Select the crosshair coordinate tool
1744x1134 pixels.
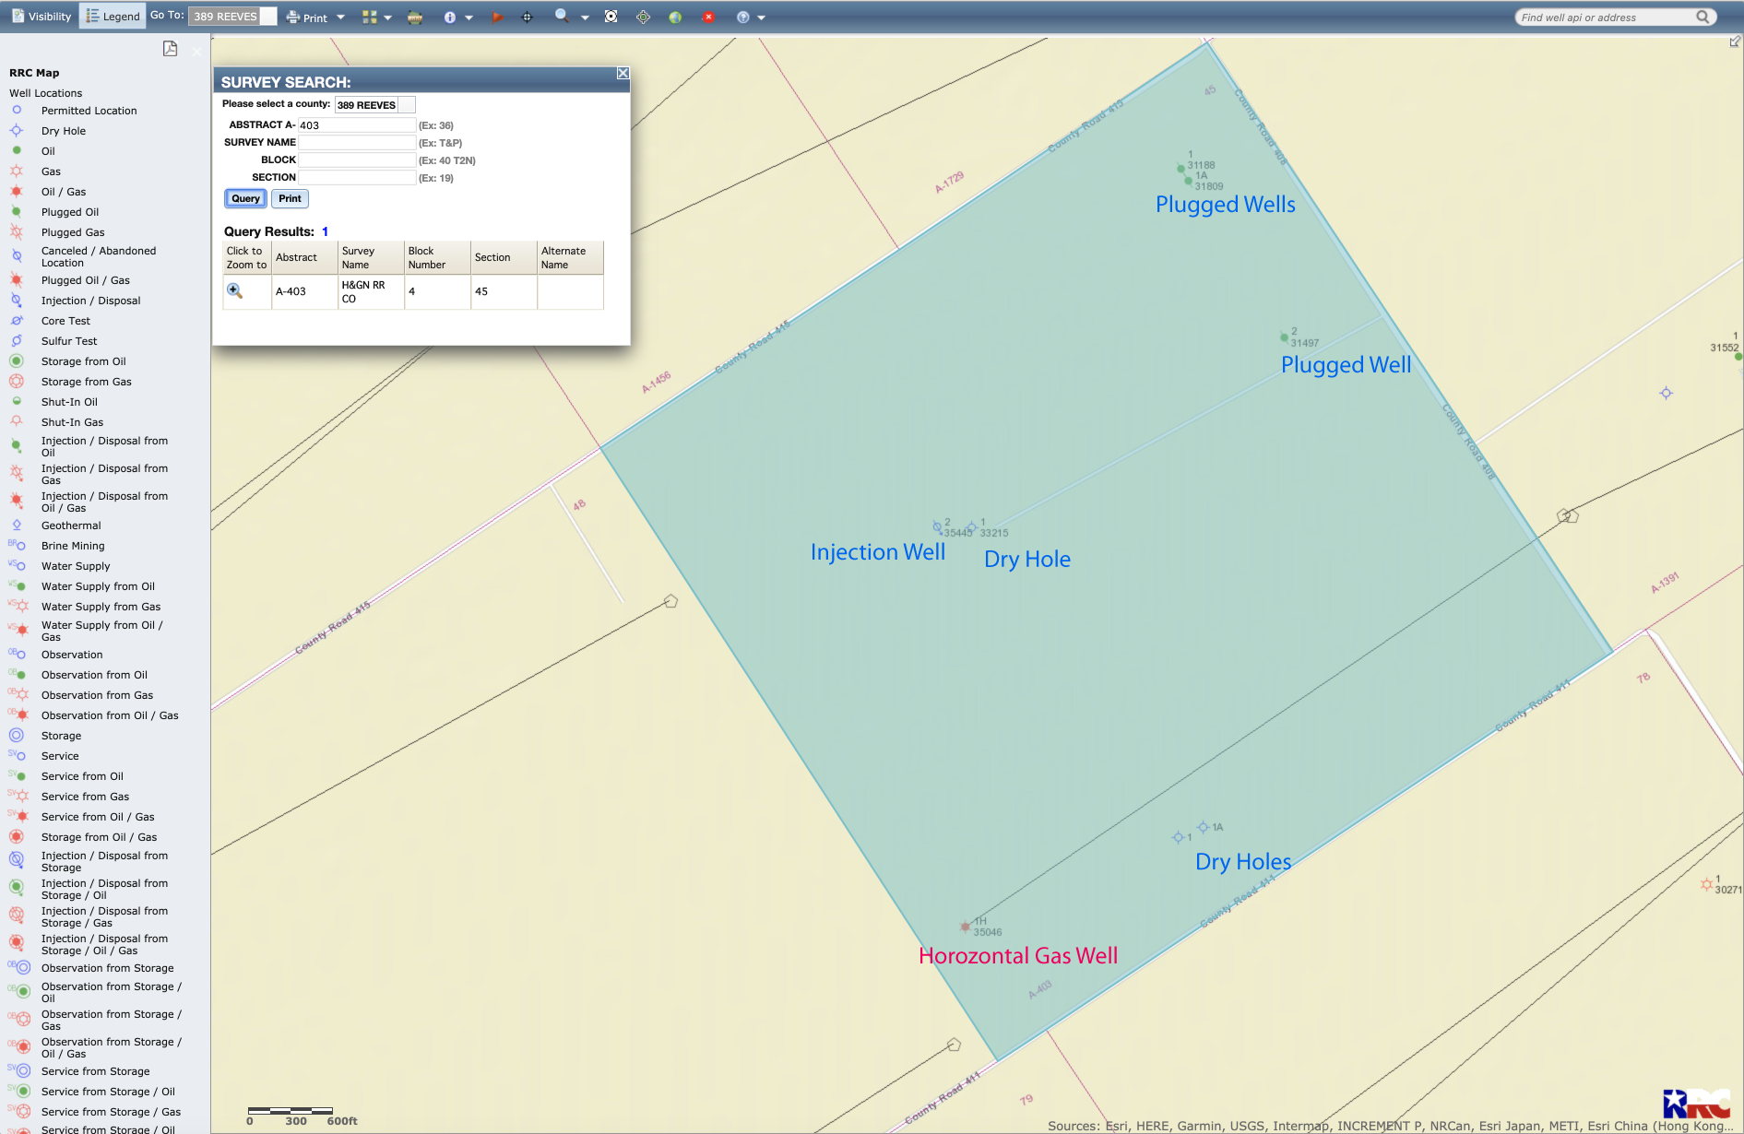[x=527, y=18]
